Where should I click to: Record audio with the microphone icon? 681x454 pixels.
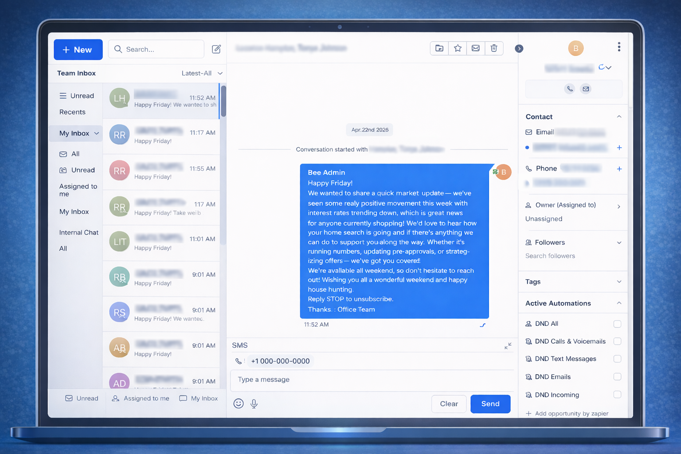254,404
